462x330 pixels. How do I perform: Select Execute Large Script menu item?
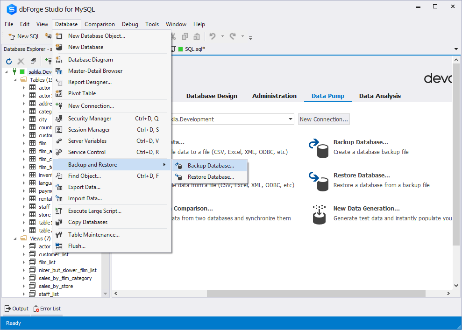(x=112, y=211)
